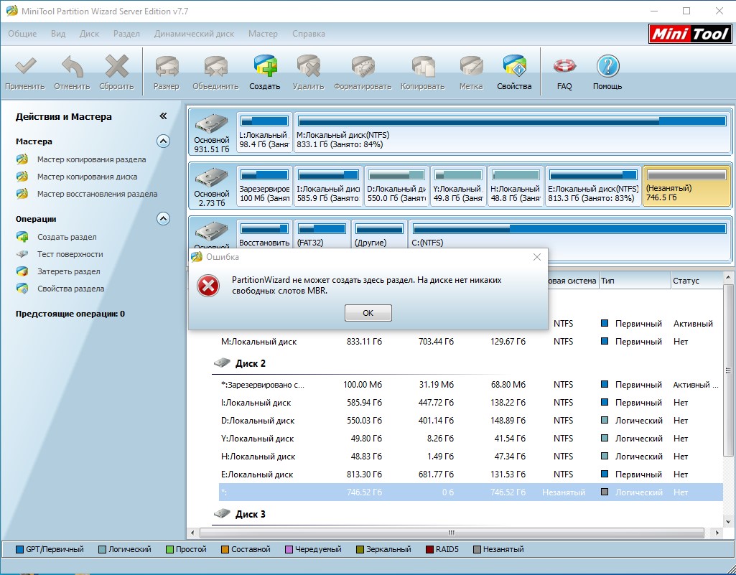Select the (FAT32) partition block on disk 3
Image resolution: width=736 pixels, height=575 pixels.
point(322,234)
